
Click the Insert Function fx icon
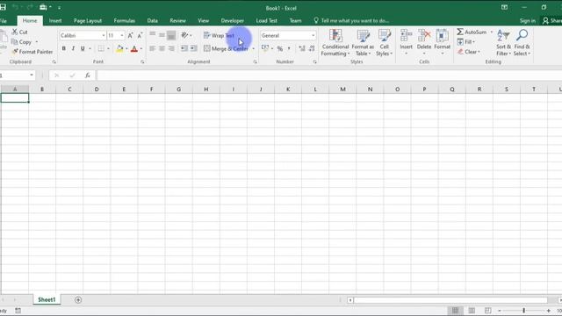88,75
